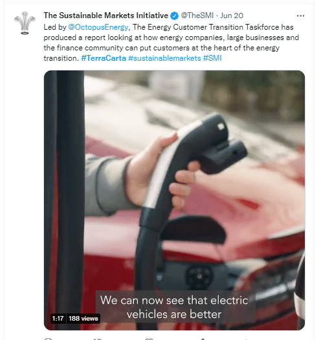Click the blue verified badge next to the account name
The height and width of the screenshot is (340, 321).
174,16
